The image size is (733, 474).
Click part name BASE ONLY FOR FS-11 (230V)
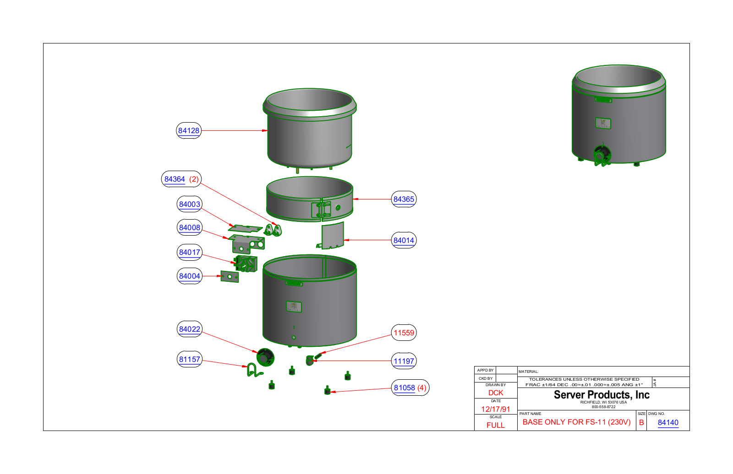coord(577,422)
